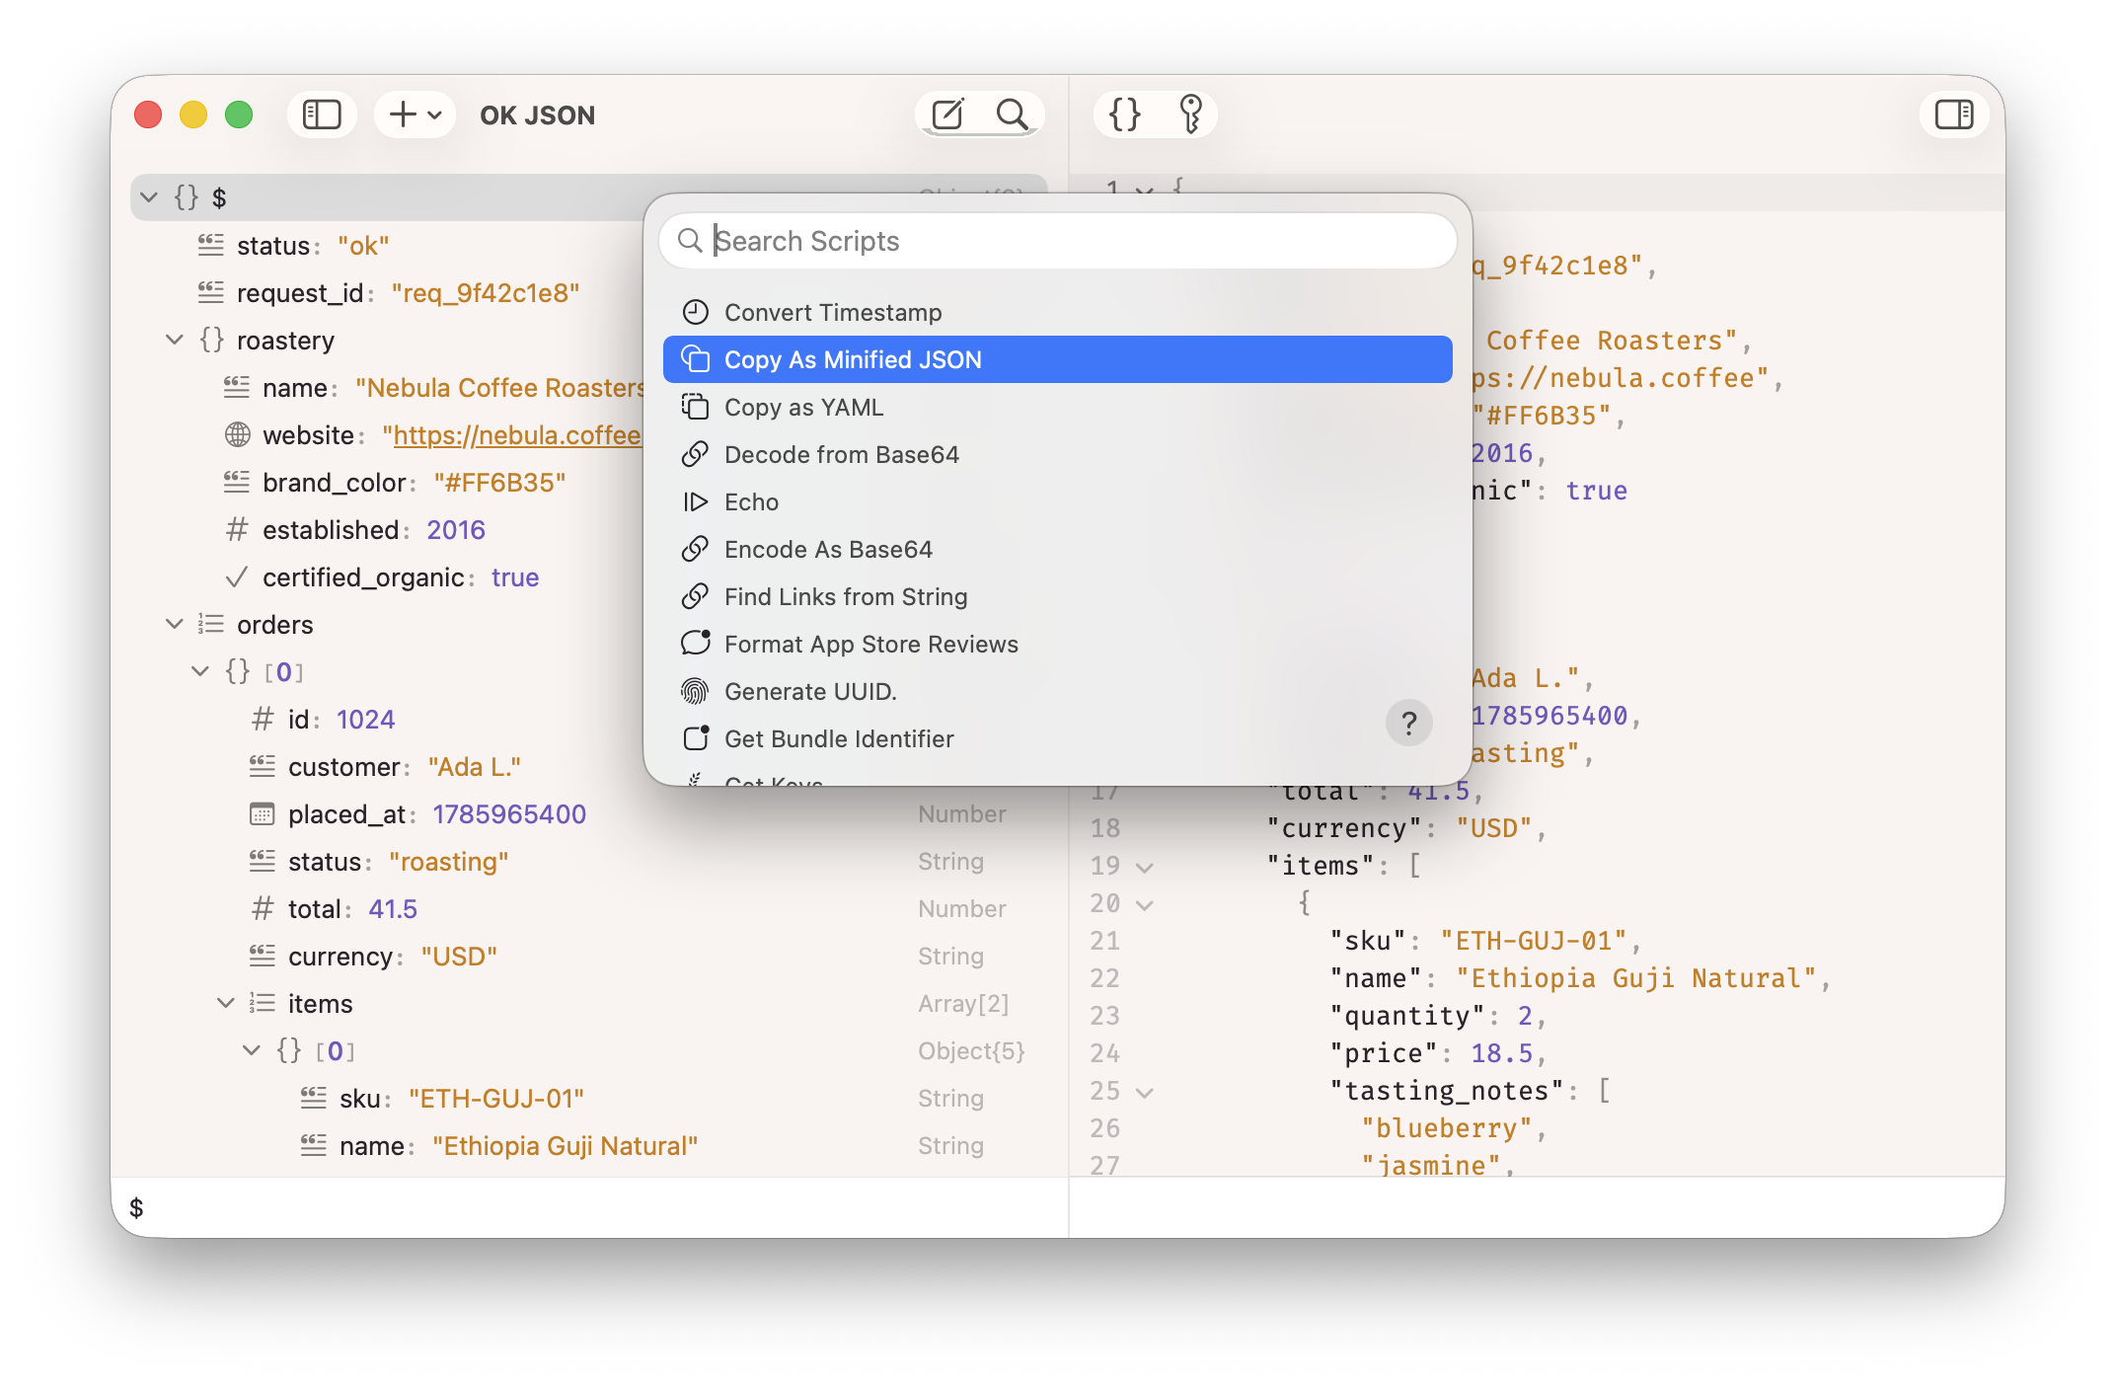Screen dimensions: 2116x1384
Task: Fold tasting_notes array at line 25
Action: point(1145,1093)
